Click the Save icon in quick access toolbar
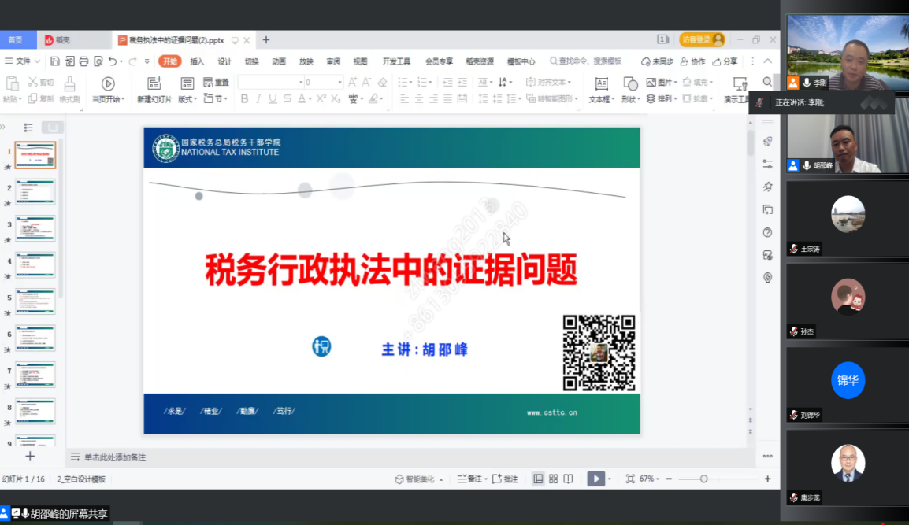The height and width of the screenshot is (525, 909). (x=55, y=61)
